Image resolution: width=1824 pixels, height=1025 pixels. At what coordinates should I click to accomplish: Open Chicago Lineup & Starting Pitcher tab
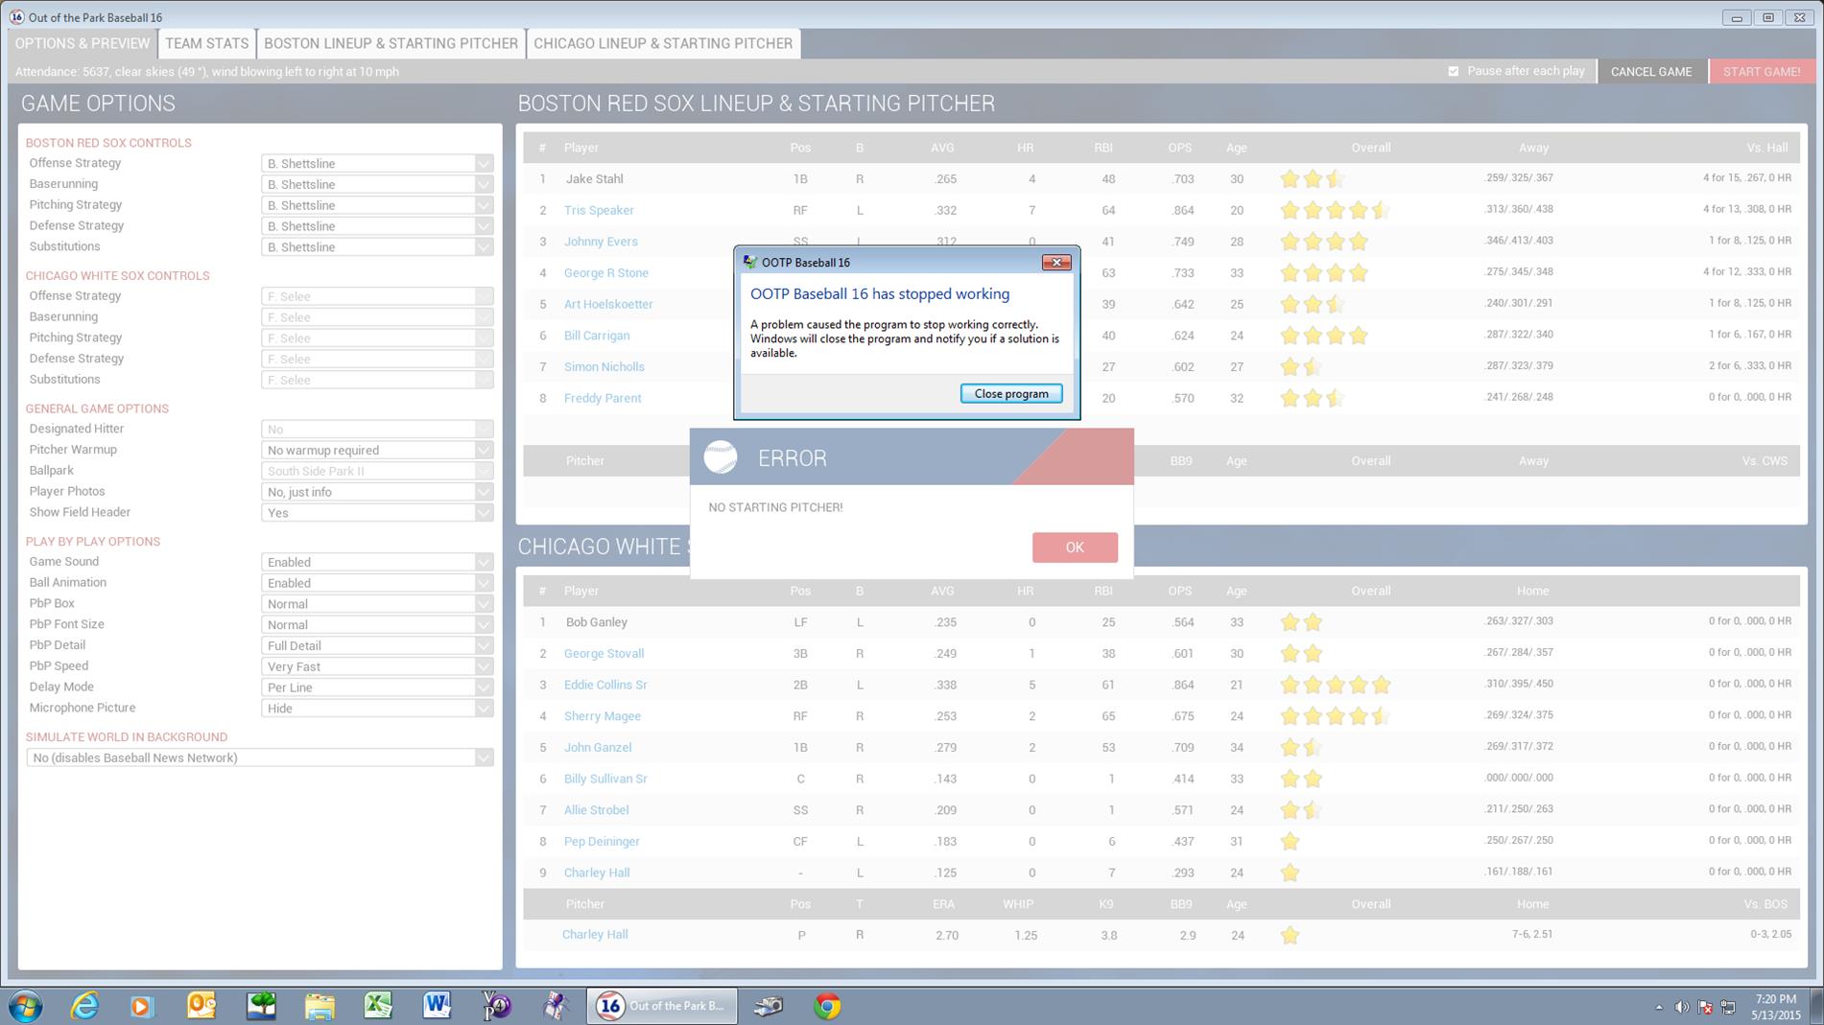coord(663,43)
